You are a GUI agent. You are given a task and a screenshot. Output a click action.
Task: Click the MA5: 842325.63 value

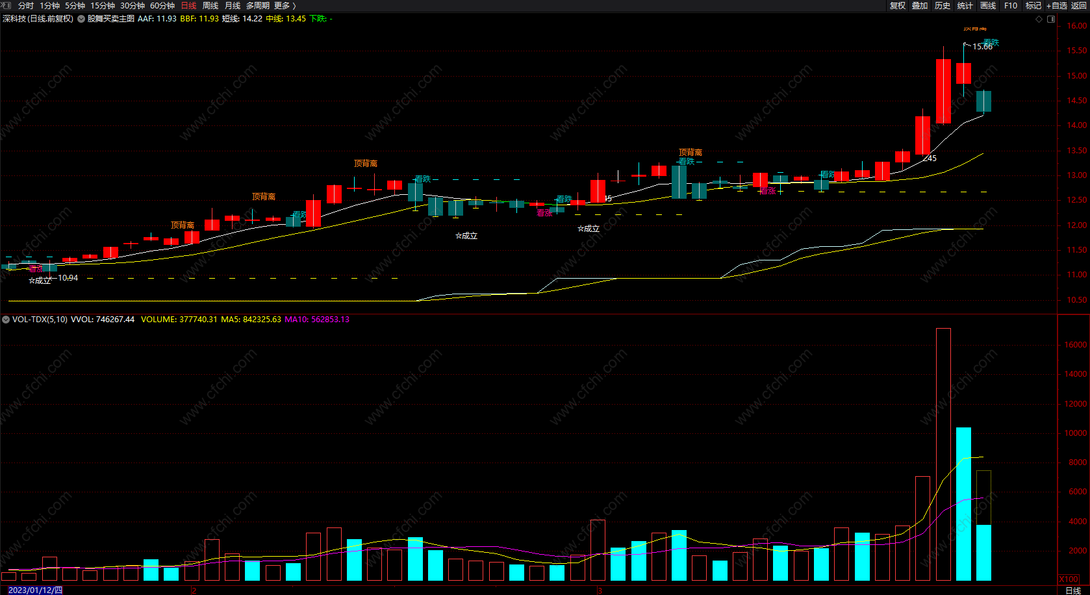point(251,320)
